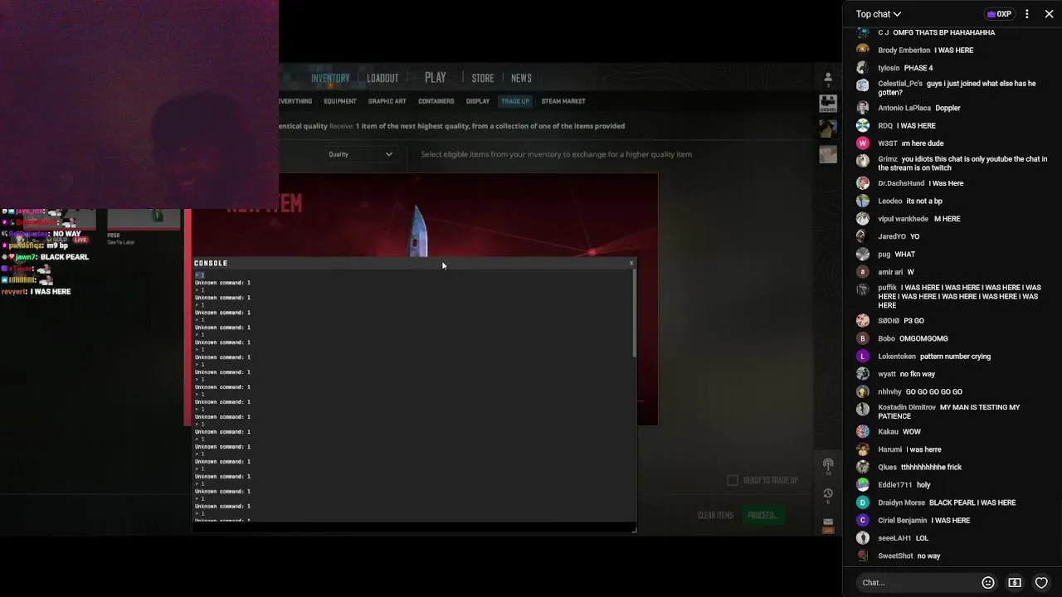Image resolution: width=1062 pixels, height=597 pixels.
Task: Click the 'its not a bp' message
Action: 924,201
